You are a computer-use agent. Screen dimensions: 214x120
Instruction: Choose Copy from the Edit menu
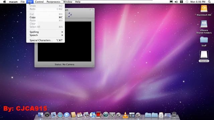click(45, 17)
